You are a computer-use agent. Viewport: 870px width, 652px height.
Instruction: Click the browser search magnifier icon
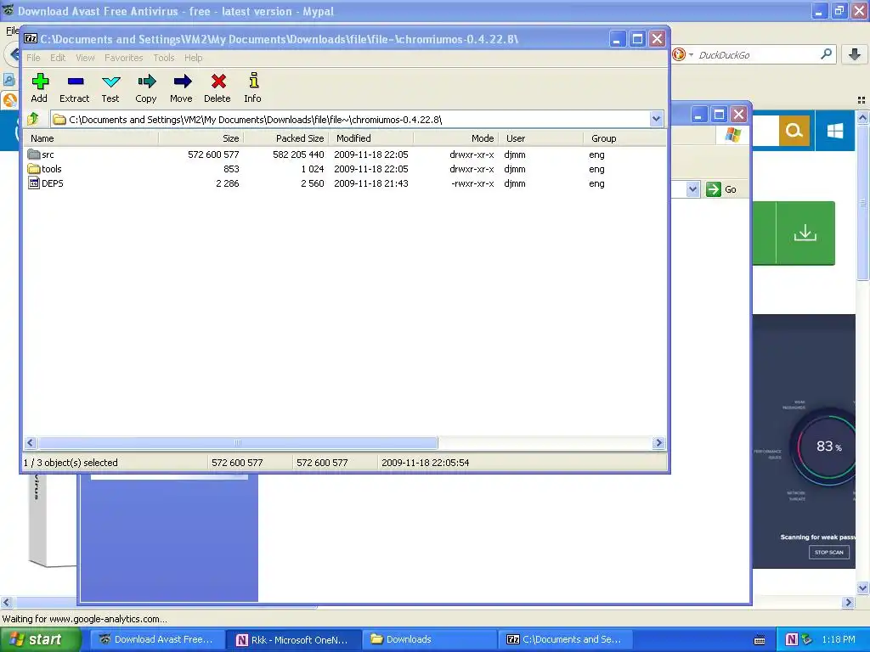[826, 54]
